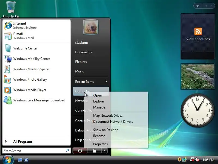This screenshot has height=164, width=218.
Task: Click the RSS feed headlines icon
Action: 198,31
